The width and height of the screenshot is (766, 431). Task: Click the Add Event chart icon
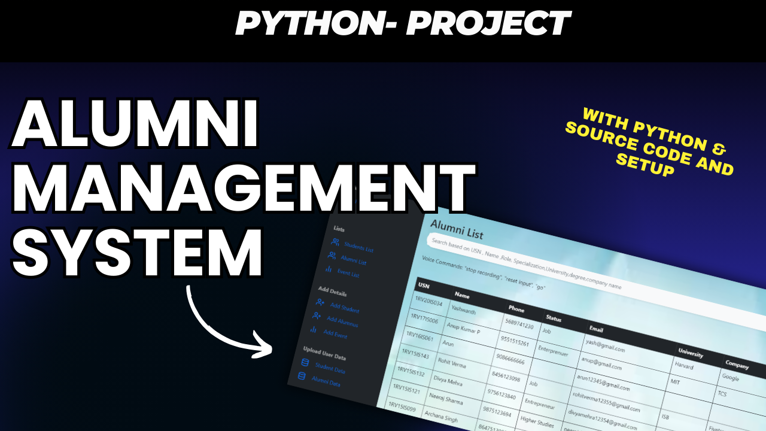point(313,330)
